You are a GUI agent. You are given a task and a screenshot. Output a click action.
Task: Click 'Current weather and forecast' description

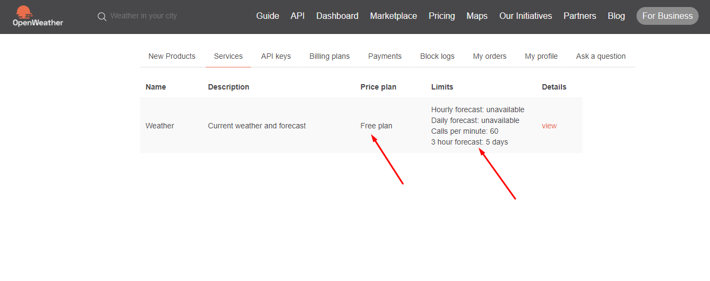[x=257, y=126]
